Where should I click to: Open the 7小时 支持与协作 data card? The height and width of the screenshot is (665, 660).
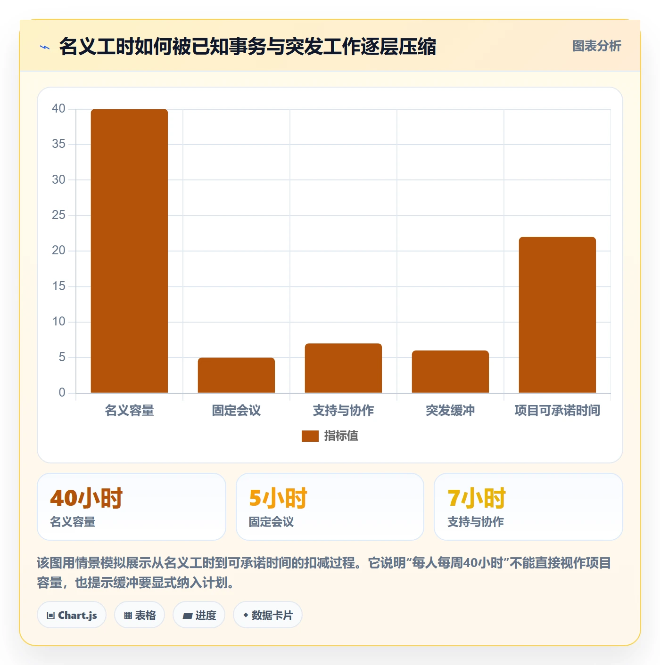pos(528,507)
